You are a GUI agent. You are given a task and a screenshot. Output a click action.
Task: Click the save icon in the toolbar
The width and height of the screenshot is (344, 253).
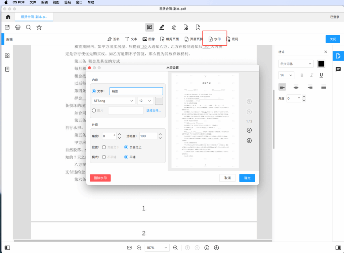click(x=7, y=27)
